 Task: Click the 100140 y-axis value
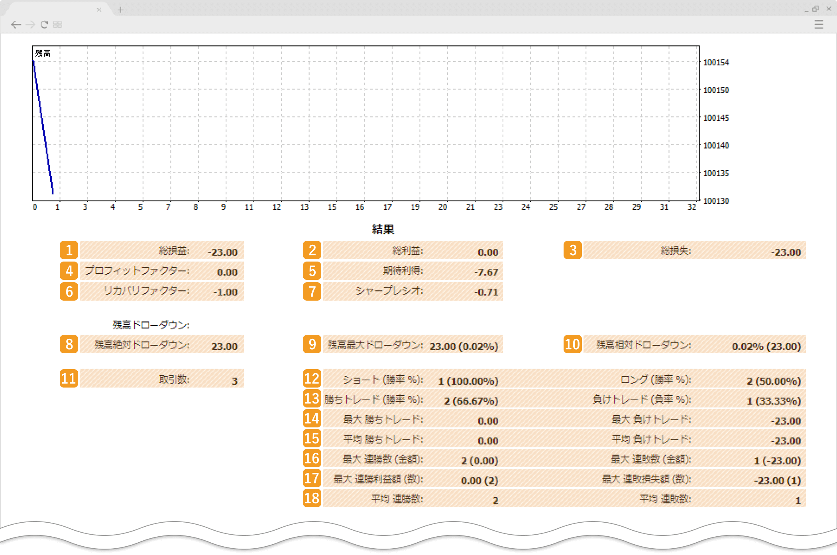(x=716, y=146)
